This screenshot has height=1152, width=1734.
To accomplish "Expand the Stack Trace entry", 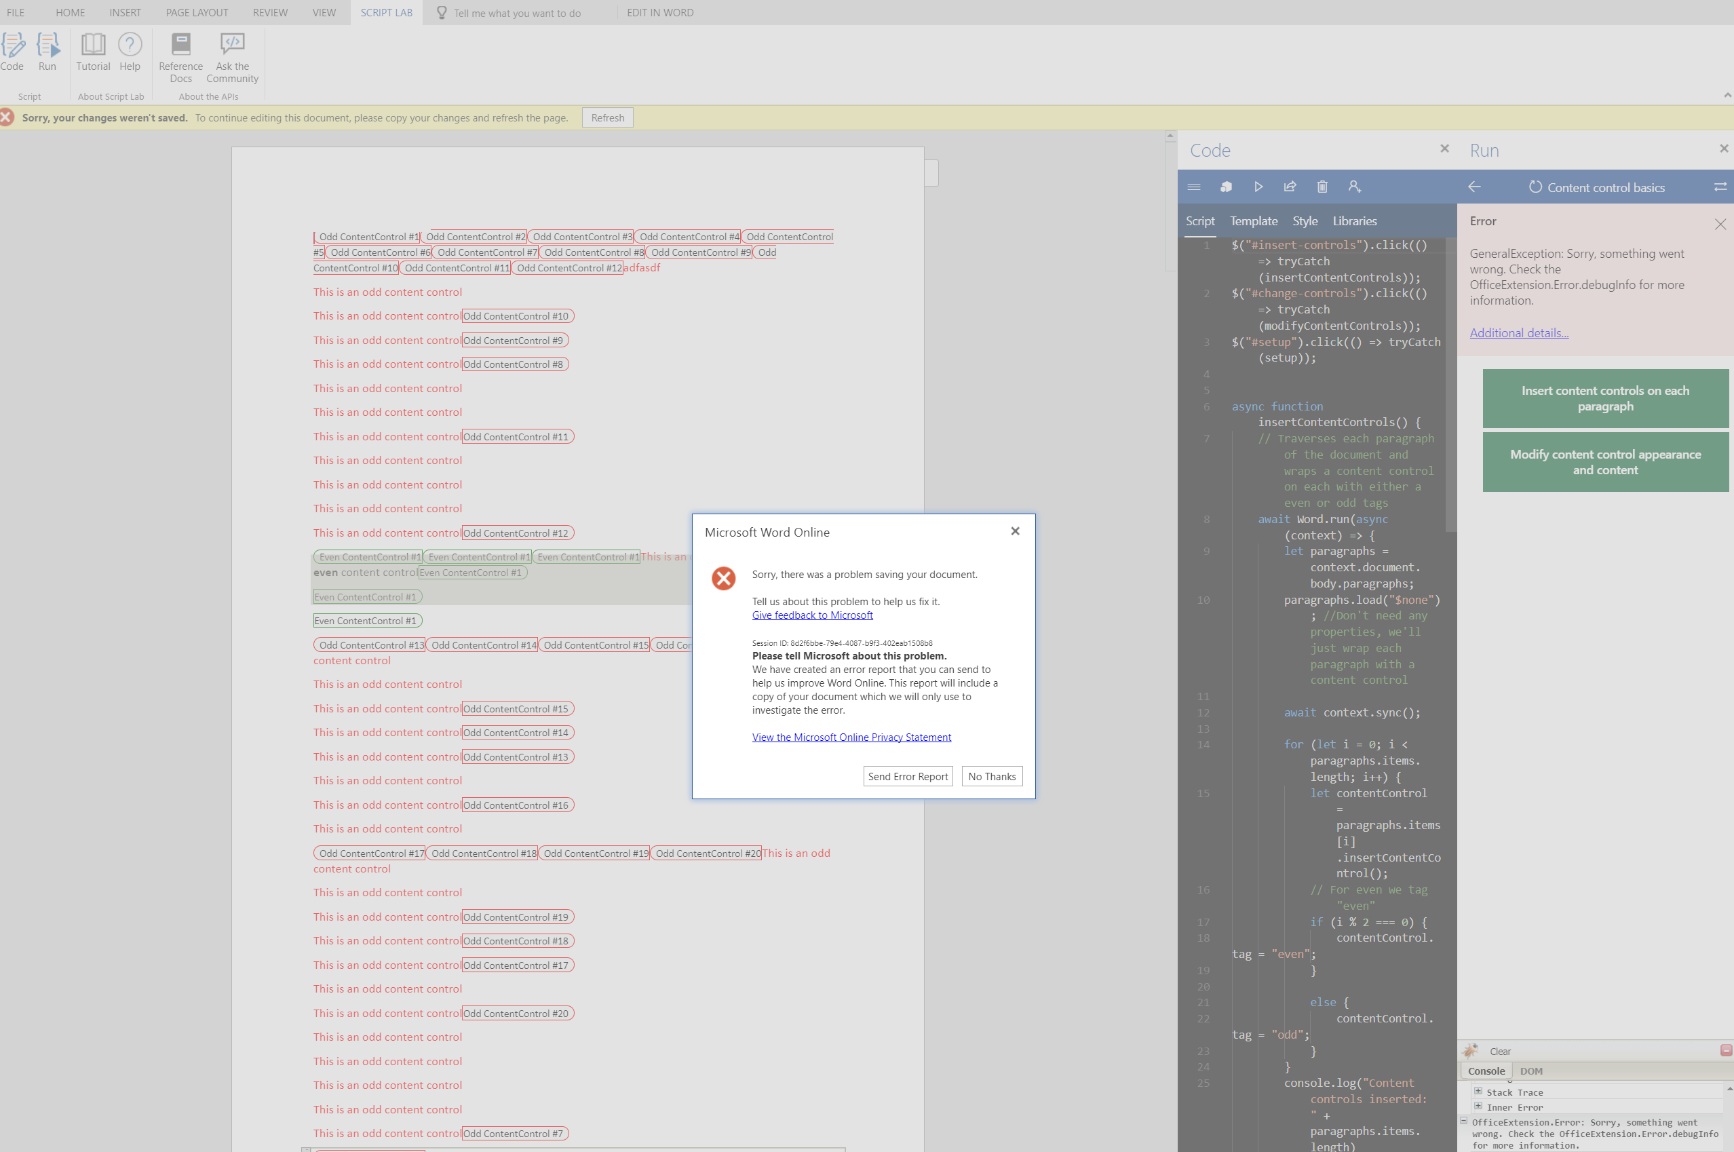I will tap(1478, 1092).
